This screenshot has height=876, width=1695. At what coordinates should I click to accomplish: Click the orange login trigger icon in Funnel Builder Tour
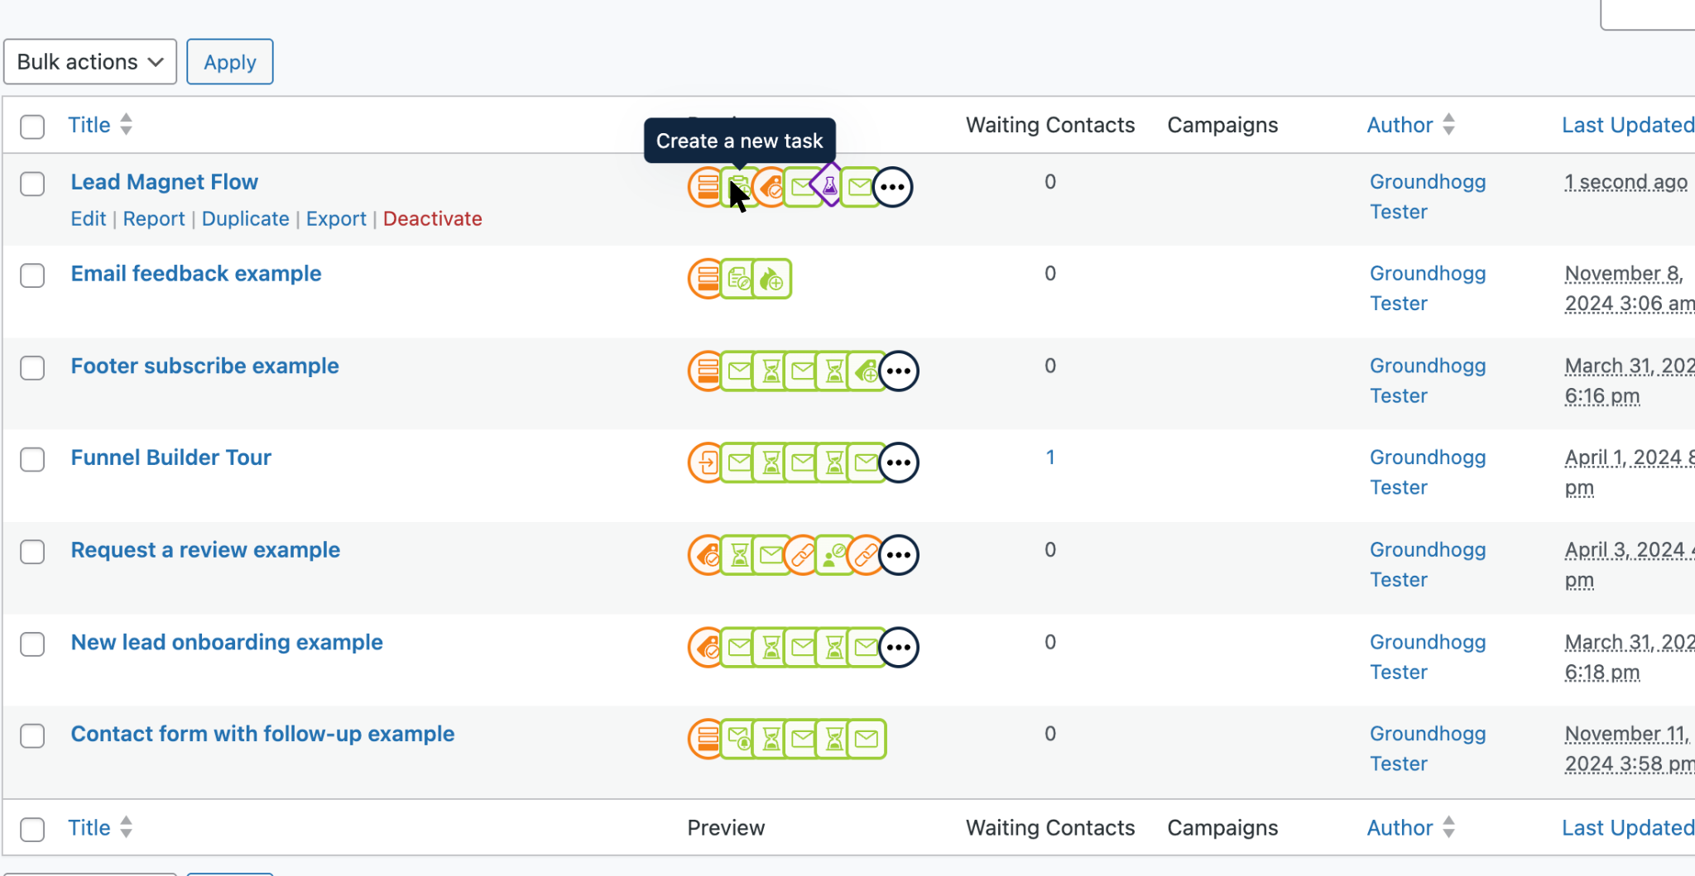(707, 462)
